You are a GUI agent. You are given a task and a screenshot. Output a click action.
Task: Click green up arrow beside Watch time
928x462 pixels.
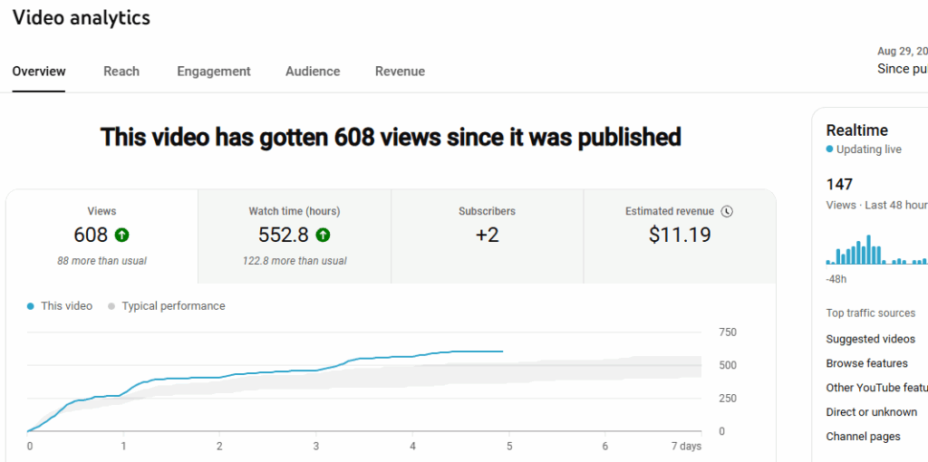[x=323, y=236]
